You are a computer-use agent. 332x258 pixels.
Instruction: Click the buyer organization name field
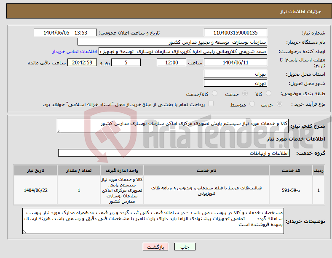(x=172, y=42)
